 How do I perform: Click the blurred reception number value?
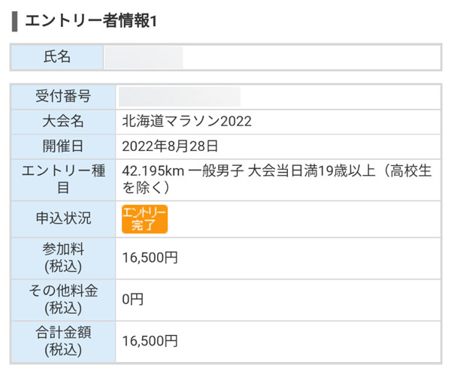180,96
